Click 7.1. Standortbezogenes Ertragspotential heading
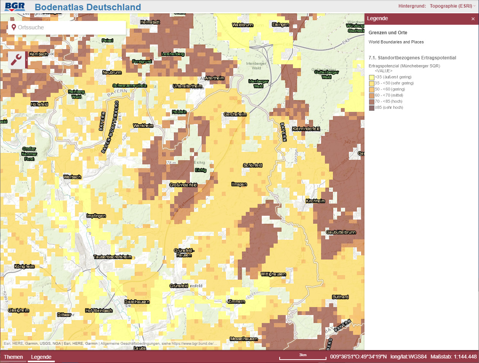The image size is (479, 363). [412, 58]
